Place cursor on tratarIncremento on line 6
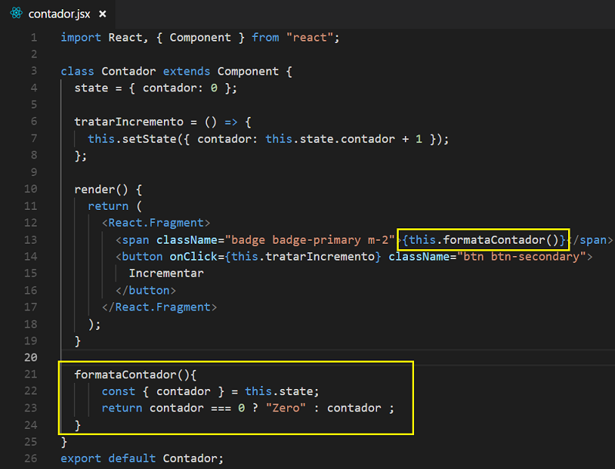 [x=129, y=121]
